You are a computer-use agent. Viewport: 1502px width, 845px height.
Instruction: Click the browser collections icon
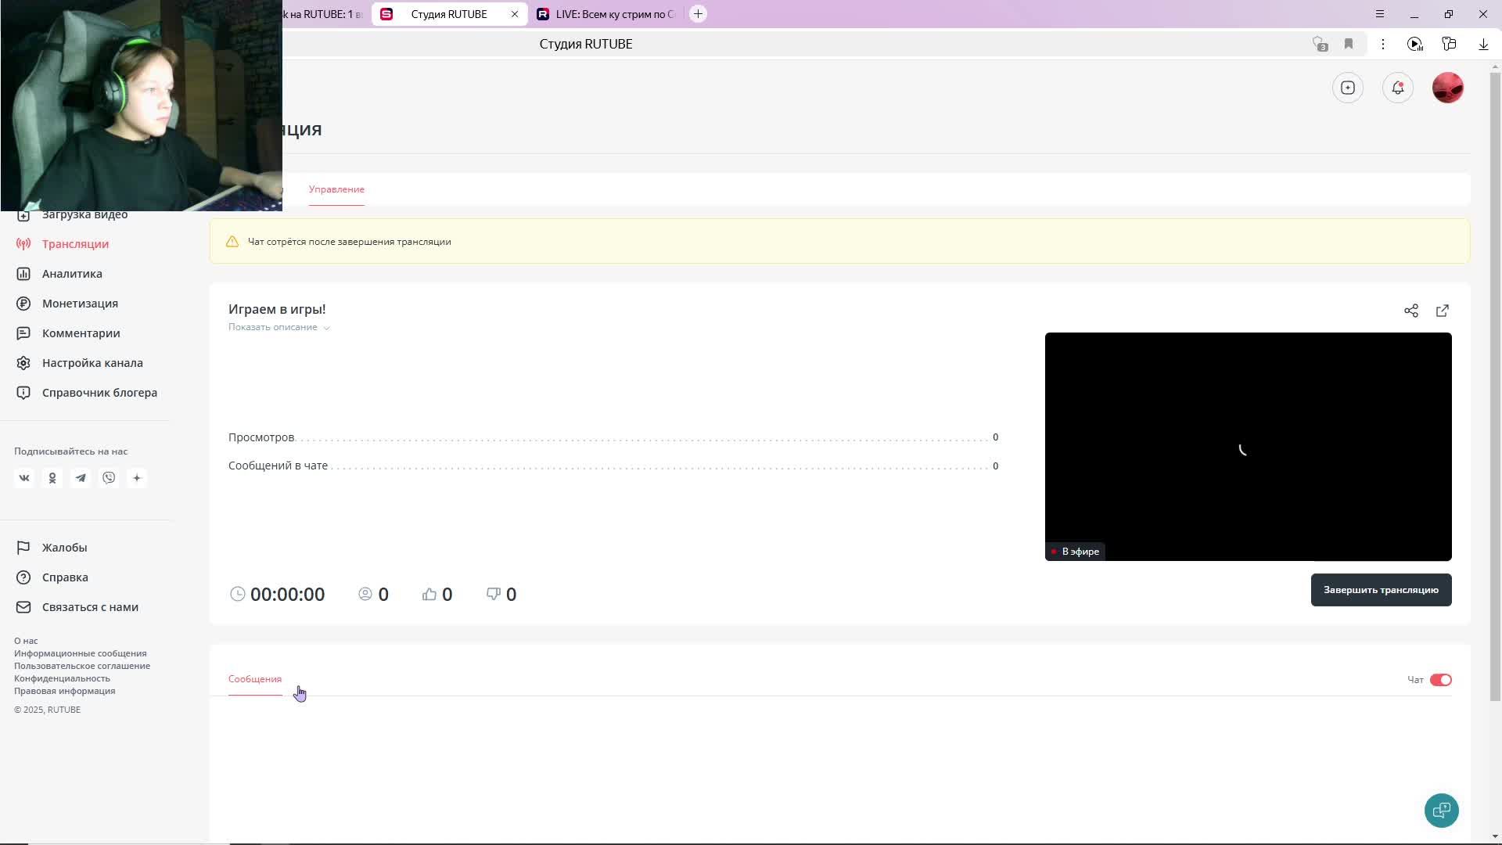tap(1450, 44)
